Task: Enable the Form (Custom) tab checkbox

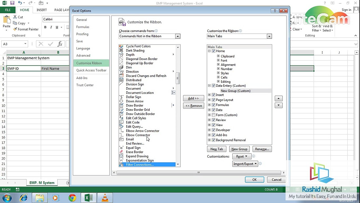Action: (x=213, y=115)
